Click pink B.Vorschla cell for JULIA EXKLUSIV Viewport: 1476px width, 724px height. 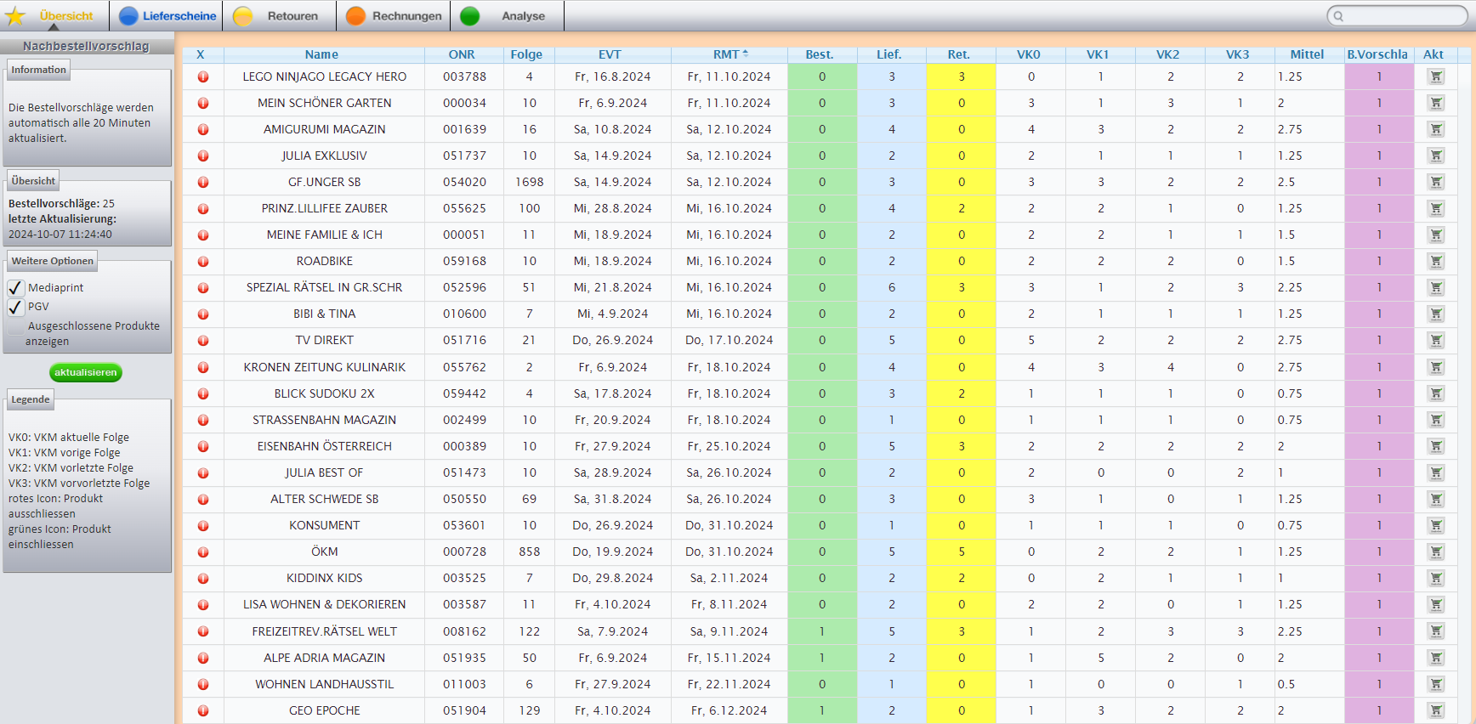click(1378, 156)
